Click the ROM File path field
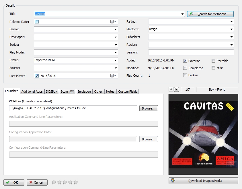The image size is (242, 189). tap(73, 108)
